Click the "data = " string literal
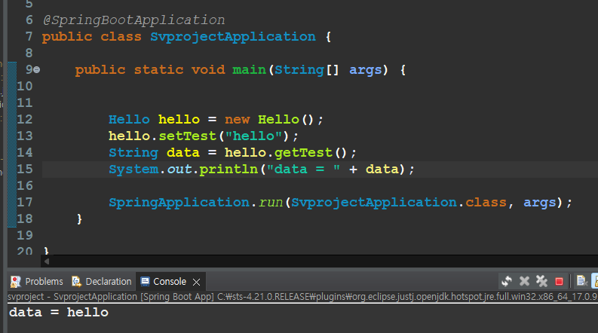 click(x=303, y=170)
